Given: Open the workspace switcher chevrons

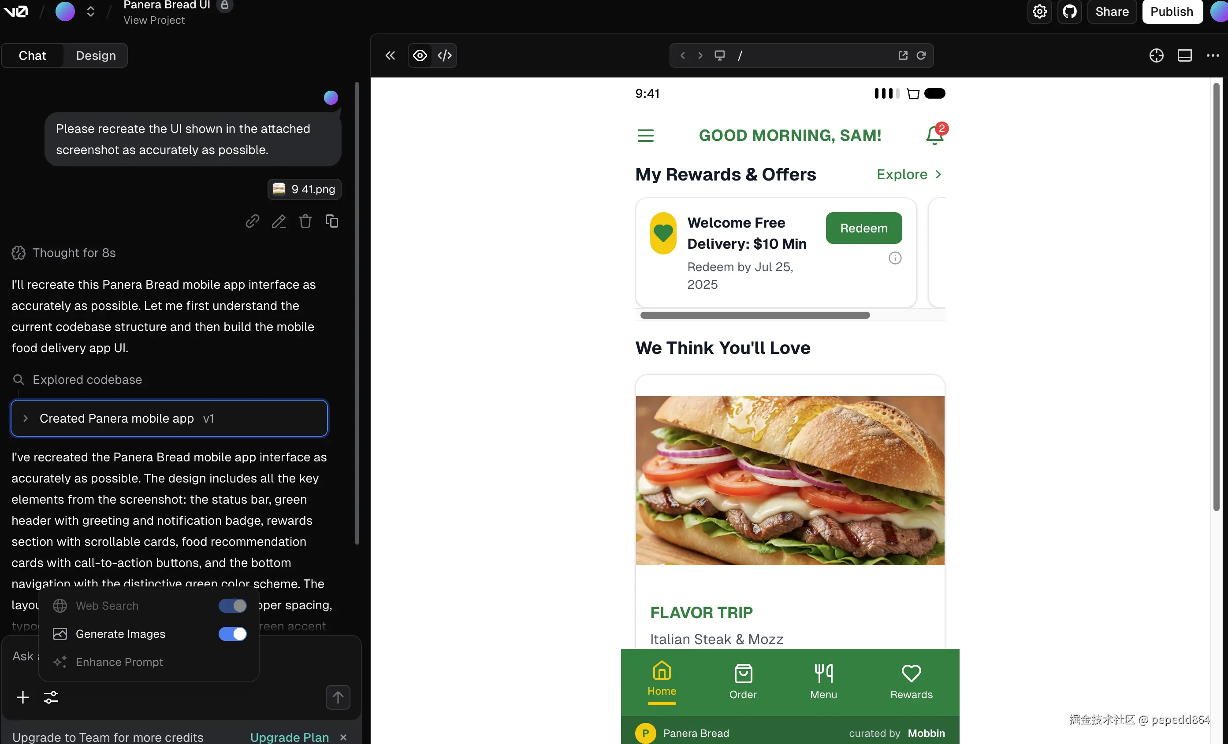Looking at the screenshot, I should [x=90, y=11].
